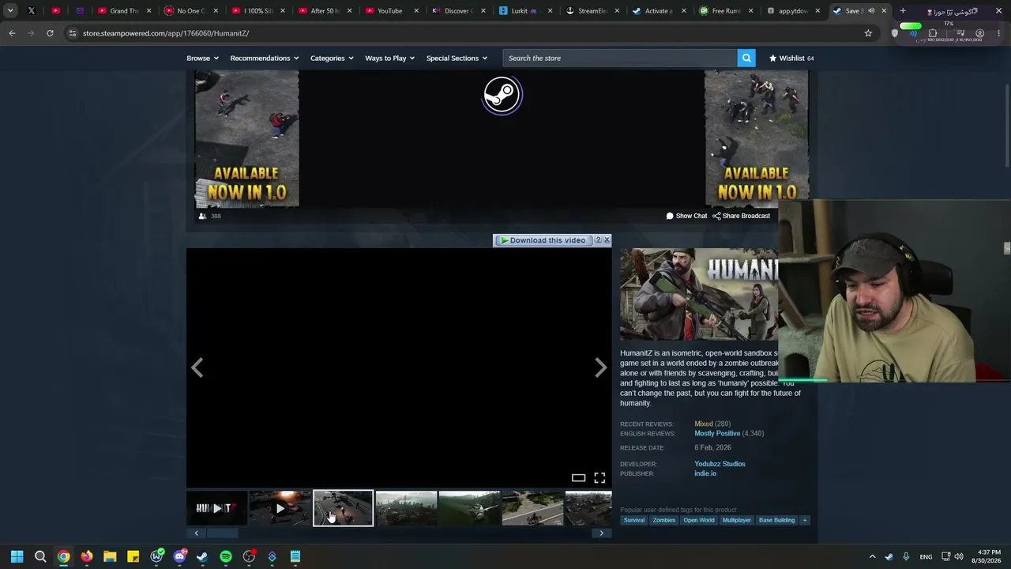
Task: Click the thumbnail strip scrollbar handle
Action: point(222,533)
